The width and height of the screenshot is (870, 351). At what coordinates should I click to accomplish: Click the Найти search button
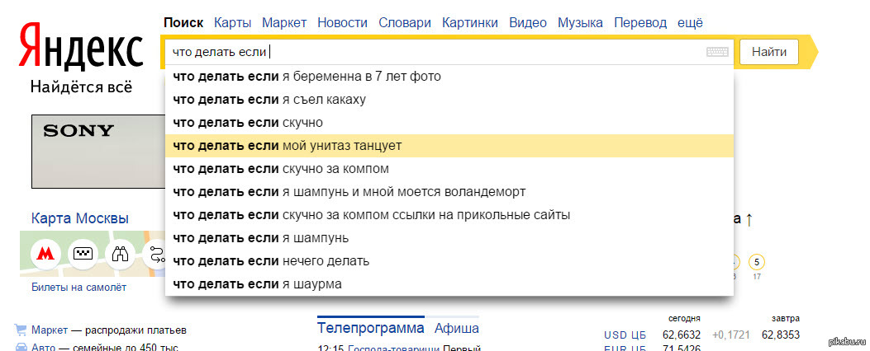769,52
